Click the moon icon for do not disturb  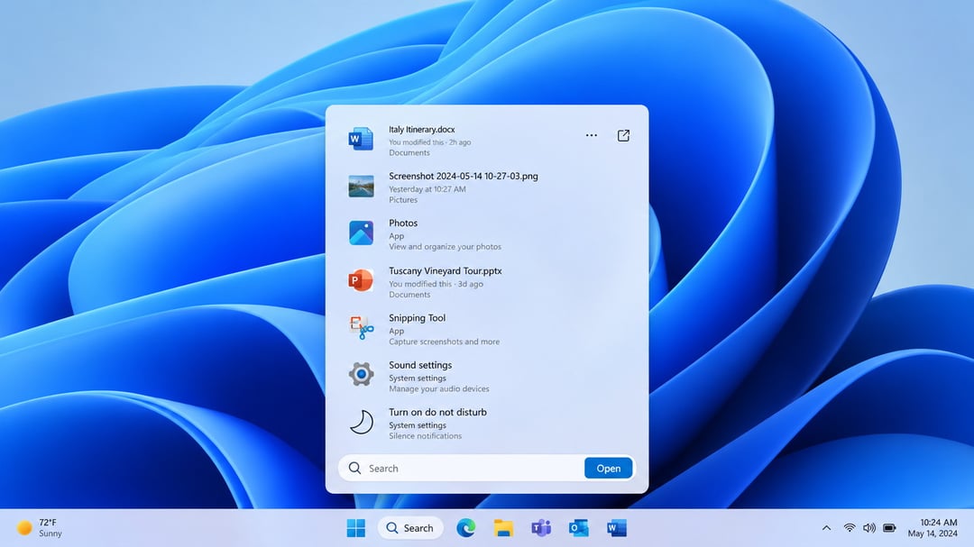[x=361, y=422]
